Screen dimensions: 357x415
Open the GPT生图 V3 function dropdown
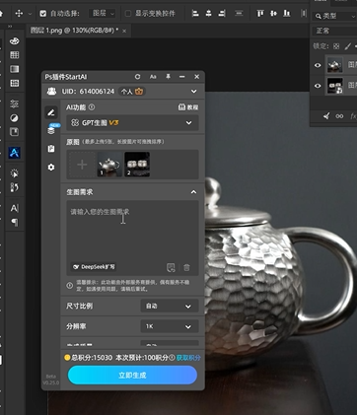coord(132,123)
